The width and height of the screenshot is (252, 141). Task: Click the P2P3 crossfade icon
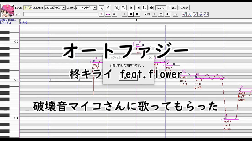[190, 14]
